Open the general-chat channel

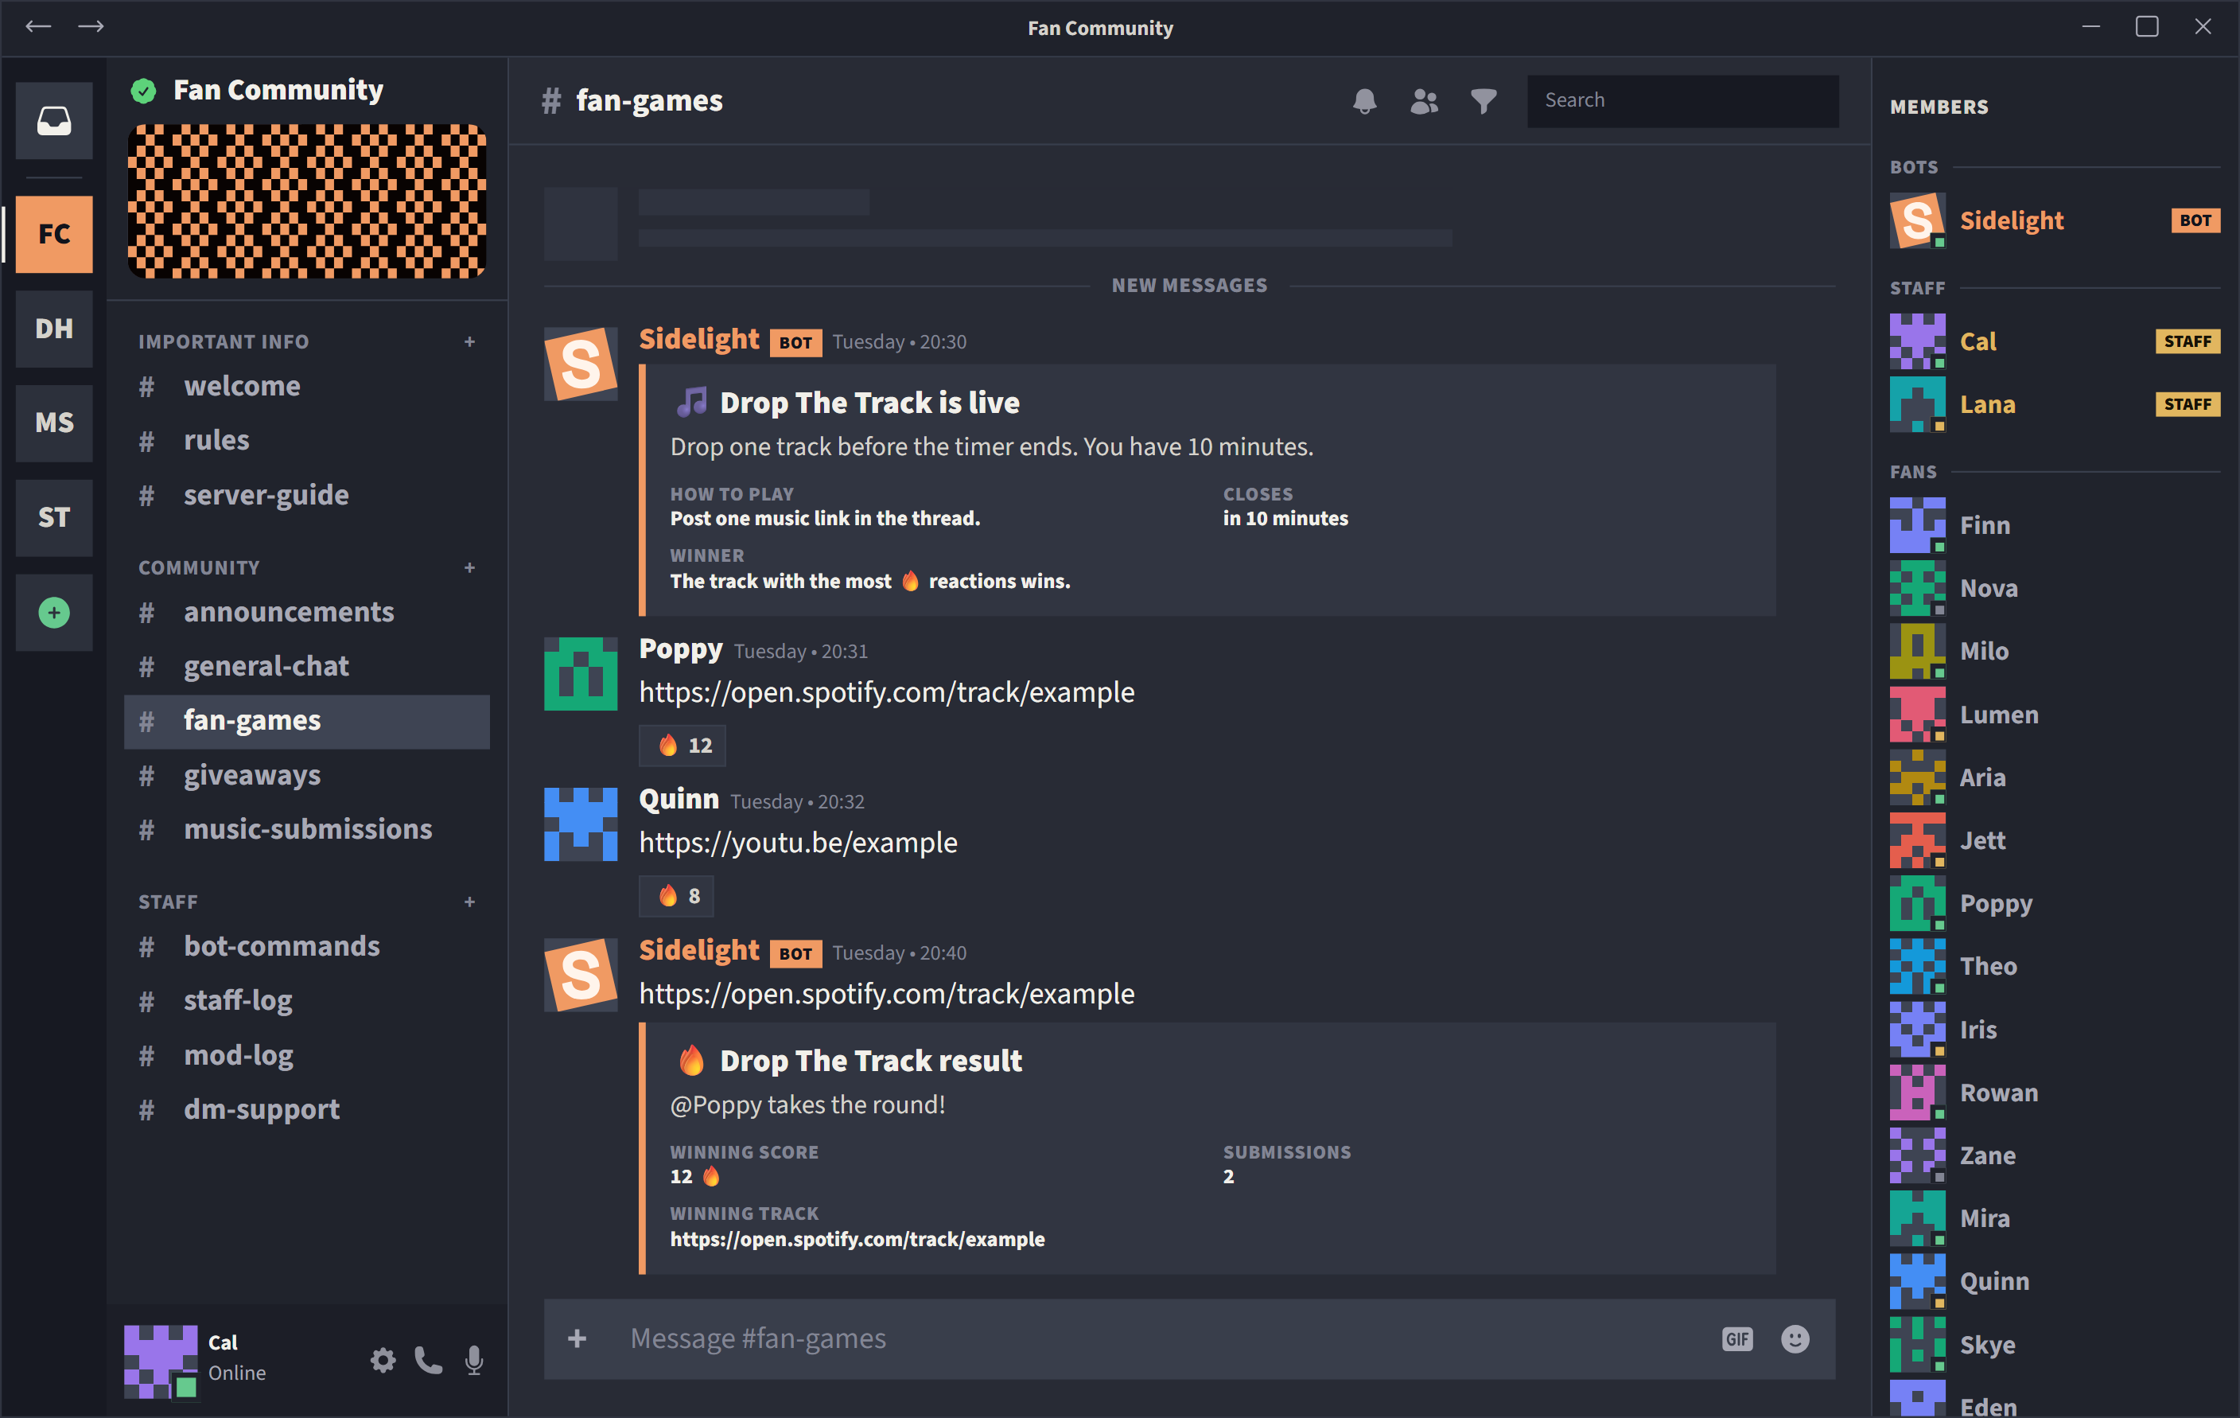307,666
